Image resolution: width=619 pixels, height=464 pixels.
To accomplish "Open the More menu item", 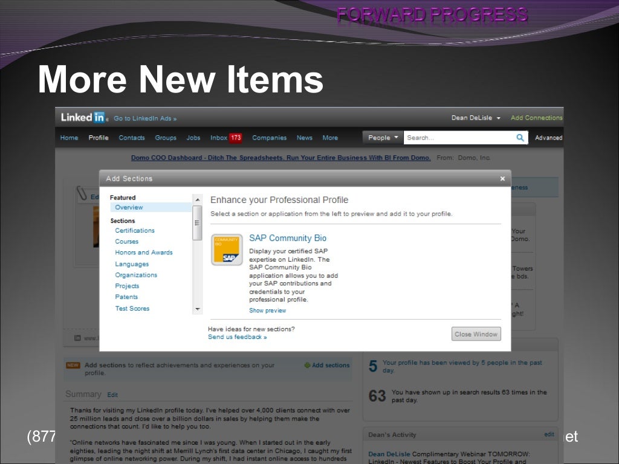I will pos(330,138).
